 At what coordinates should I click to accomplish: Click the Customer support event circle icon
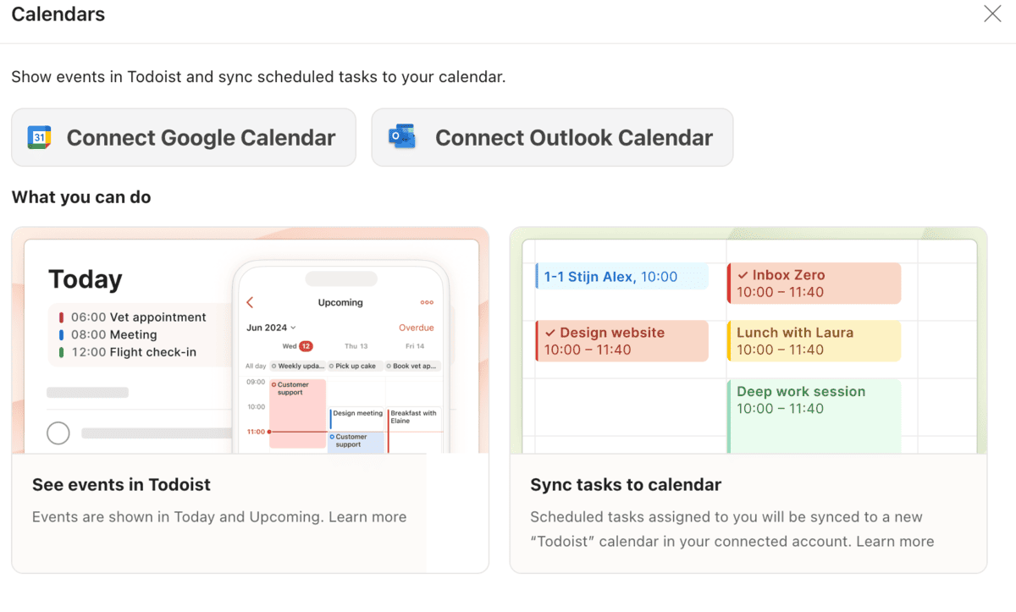pos(273,383)
